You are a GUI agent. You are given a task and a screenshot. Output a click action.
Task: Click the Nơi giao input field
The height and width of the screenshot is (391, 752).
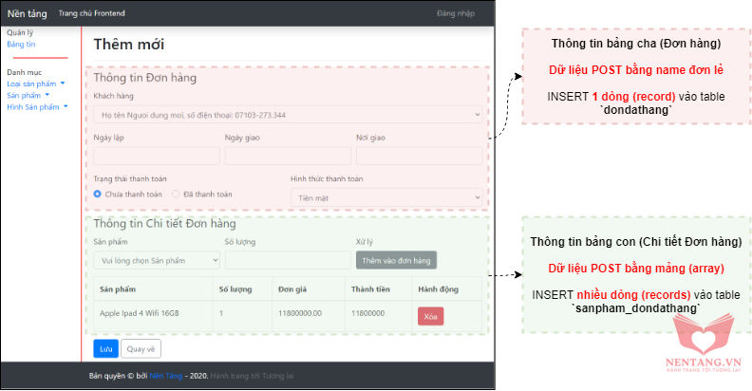point(419,156)
